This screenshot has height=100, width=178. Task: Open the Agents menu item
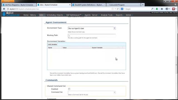coord(88,15)
